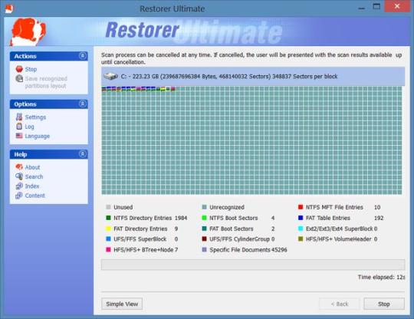The image size is (414, 319).
Task: Click the NTFS Directory Entries count 1984
Action: 181,218
